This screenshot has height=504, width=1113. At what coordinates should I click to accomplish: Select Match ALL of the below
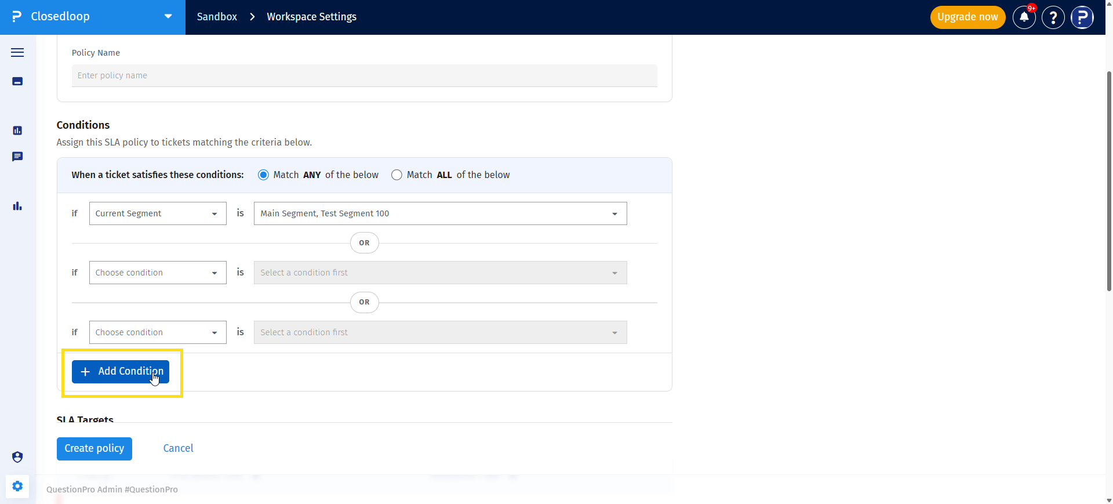click(397, 175)
